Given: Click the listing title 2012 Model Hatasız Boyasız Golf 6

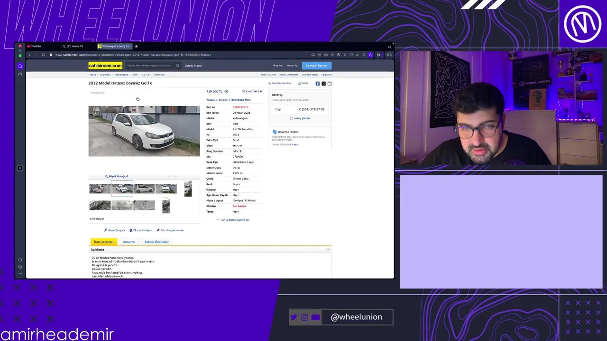Looking at the screenshot, I should (120, 83).
